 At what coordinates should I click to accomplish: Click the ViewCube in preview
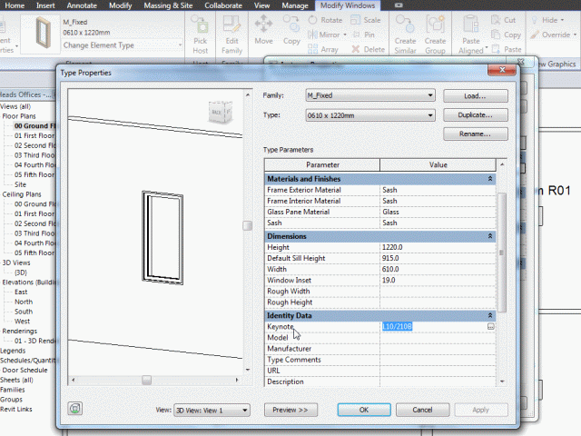pos(221,112)
